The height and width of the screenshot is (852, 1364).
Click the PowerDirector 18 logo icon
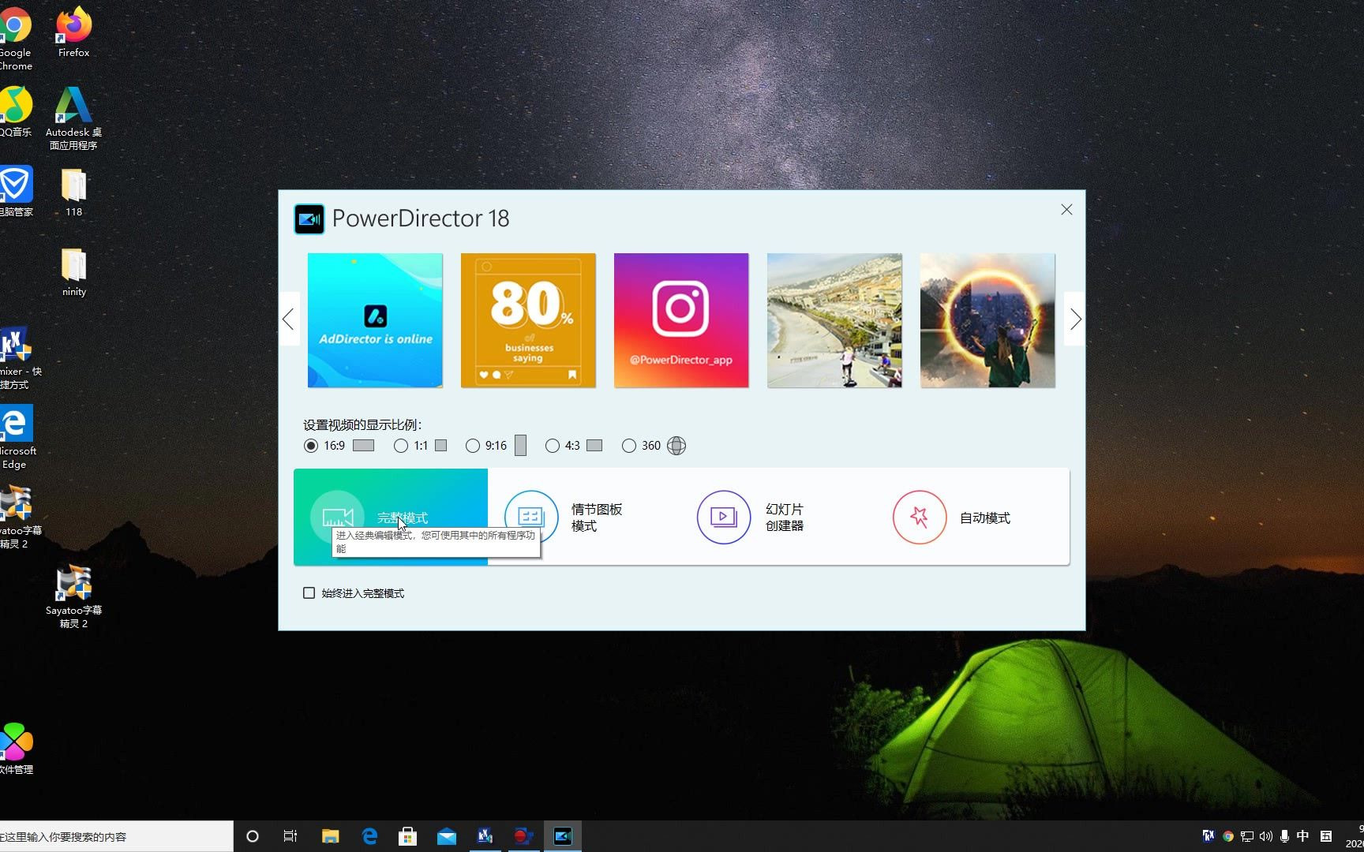(309, 219)
